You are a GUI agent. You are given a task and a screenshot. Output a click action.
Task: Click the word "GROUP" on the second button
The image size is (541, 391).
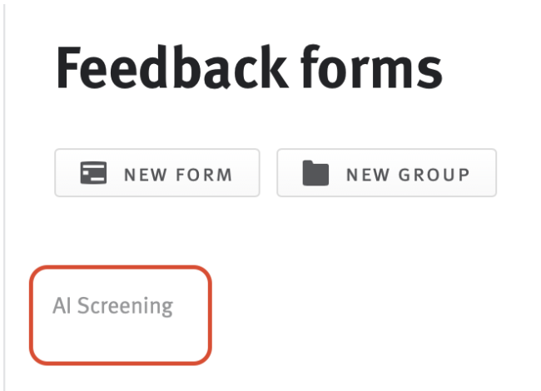pyautogui.click(x=434, y=175)
